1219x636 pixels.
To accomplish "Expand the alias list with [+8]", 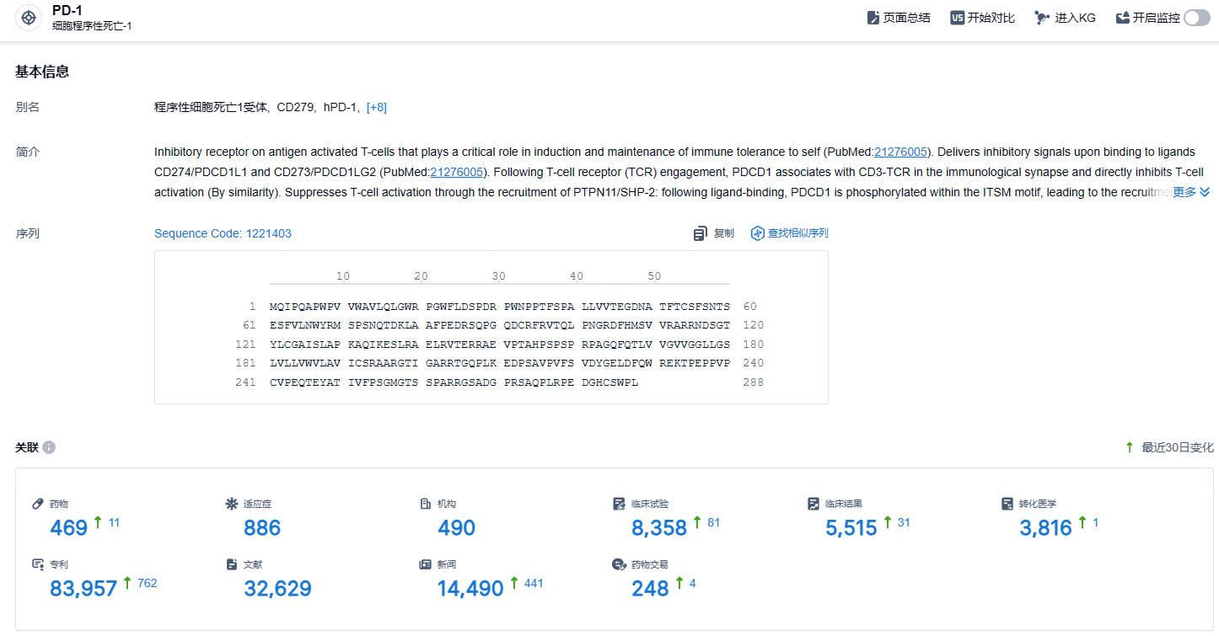I will coord(377,107).
